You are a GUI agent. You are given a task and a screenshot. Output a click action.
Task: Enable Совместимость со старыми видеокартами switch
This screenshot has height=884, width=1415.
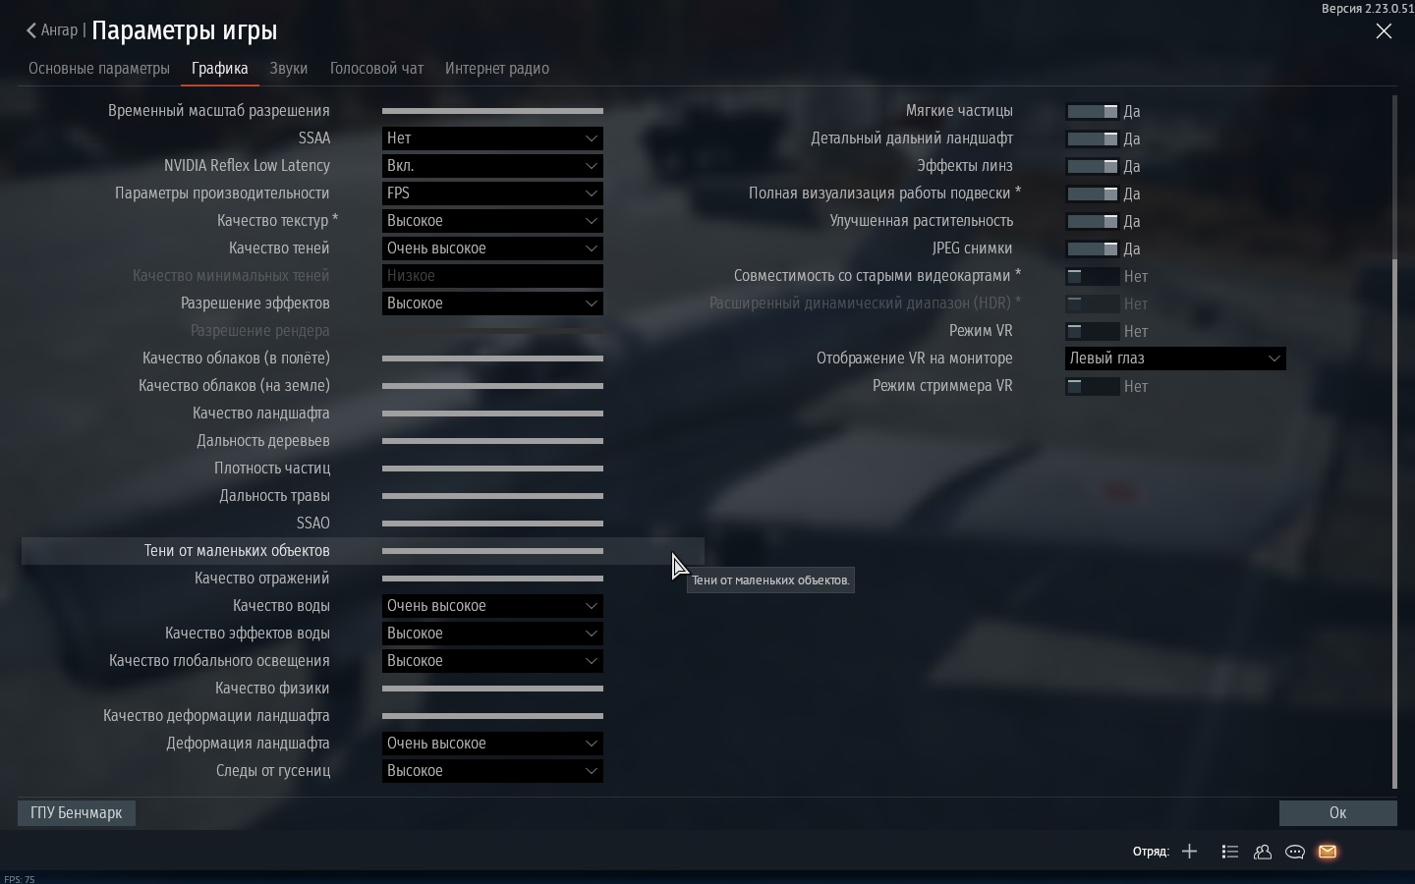tap(1093, 276)
